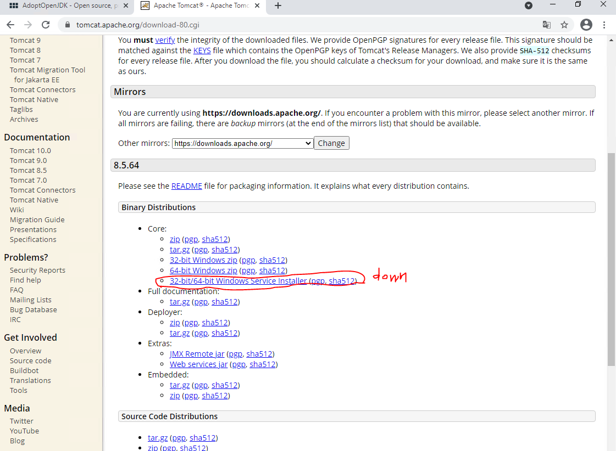
Task: Open sha512 for Core zip
Action: coord(214,239)
